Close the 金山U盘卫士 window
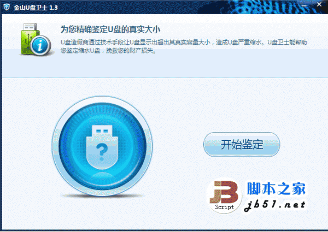The width and height of the screenshot is (328, 232). [319, 4]
